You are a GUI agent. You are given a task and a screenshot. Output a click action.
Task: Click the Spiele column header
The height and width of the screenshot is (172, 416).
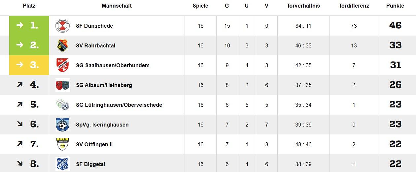point(200,6)
